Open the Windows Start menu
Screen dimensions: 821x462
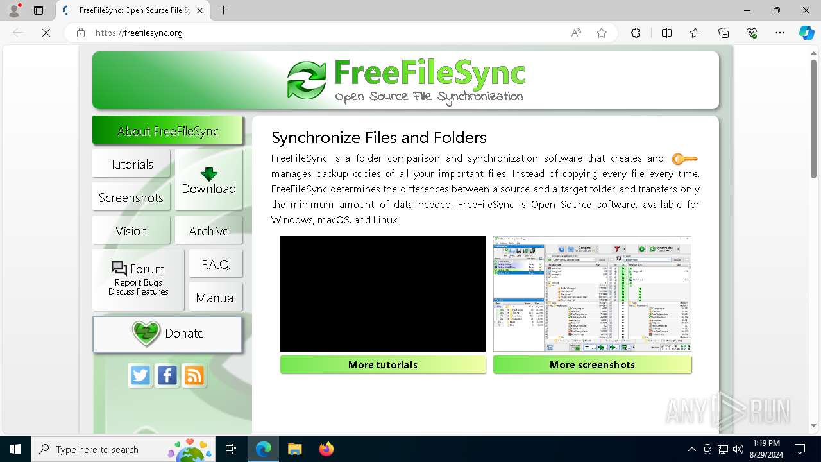pos(15,449)
